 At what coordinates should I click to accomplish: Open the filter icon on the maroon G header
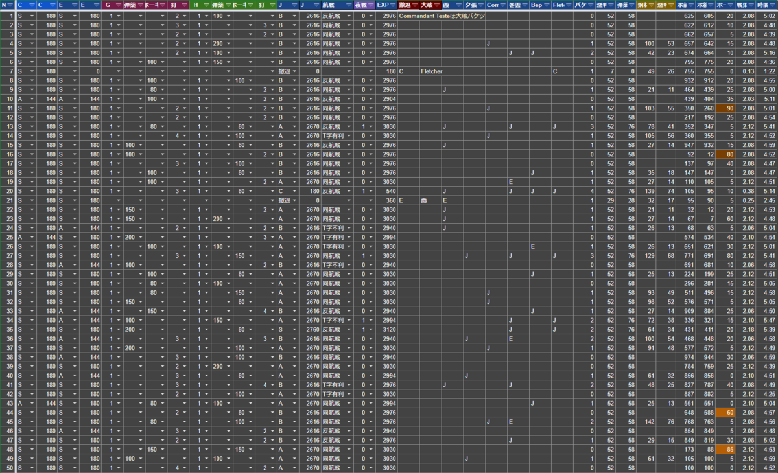click(117, 5)
